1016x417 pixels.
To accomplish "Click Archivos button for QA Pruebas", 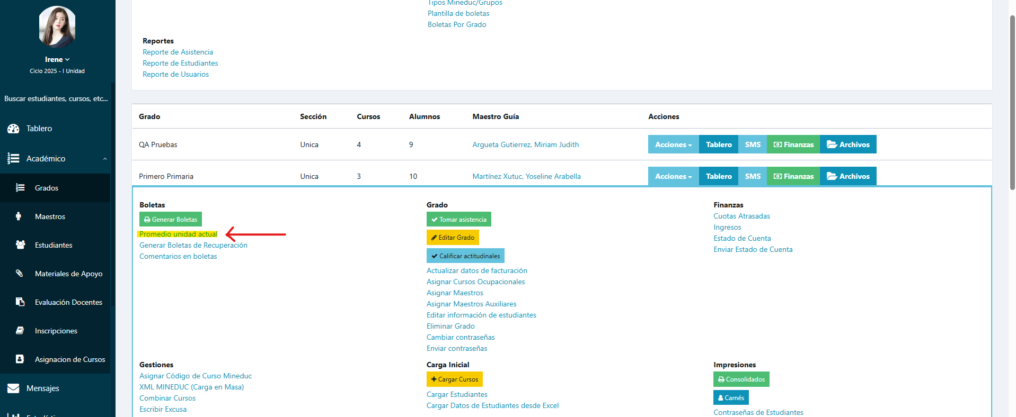I will point(848,144).
